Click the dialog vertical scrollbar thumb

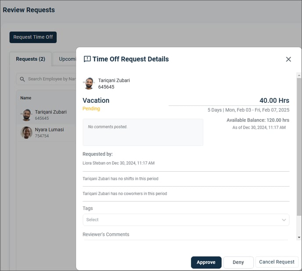point(299,147)
